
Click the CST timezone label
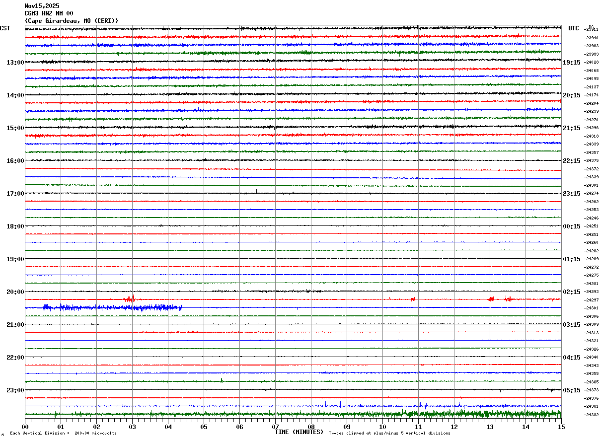pyautogui.click(x=5, y=28)
